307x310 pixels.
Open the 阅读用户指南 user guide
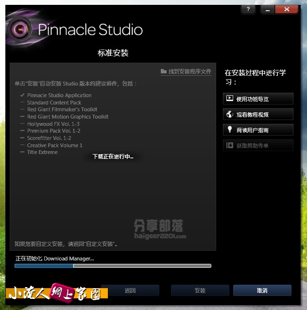click(258, 130)
